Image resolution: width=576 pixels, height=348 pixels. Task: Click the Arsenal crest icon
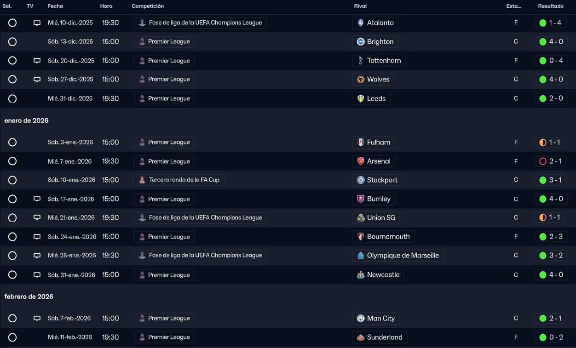click(x=361, y=161)
